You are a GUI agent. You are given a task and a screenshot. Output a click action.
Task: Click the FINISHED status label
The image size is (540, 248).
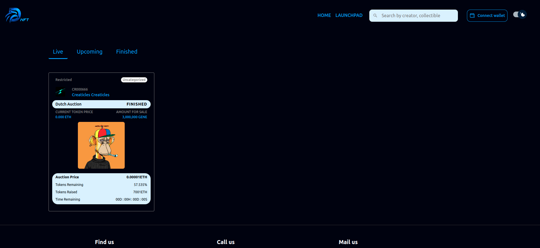click(137, 104)
